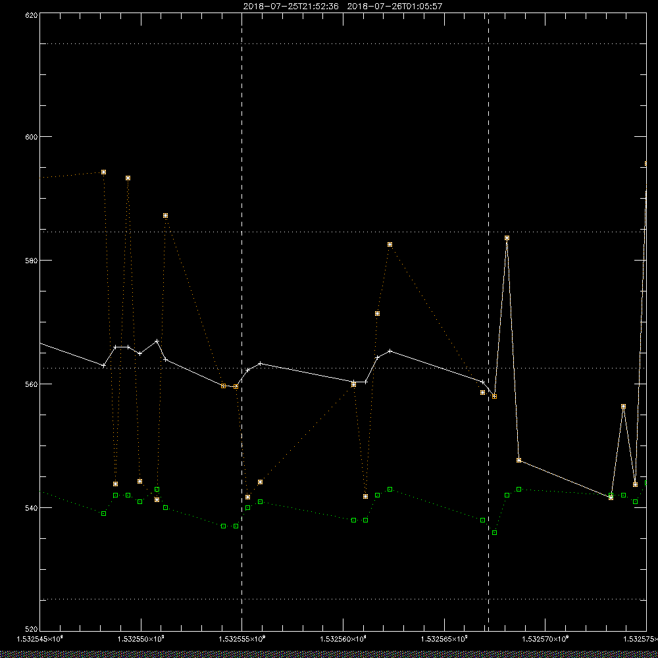Click the start timestamp 2018-07-25T21:52:36 in title
Image resolution: width=658 pixels, height=658 pixels.
coord(291,7)
